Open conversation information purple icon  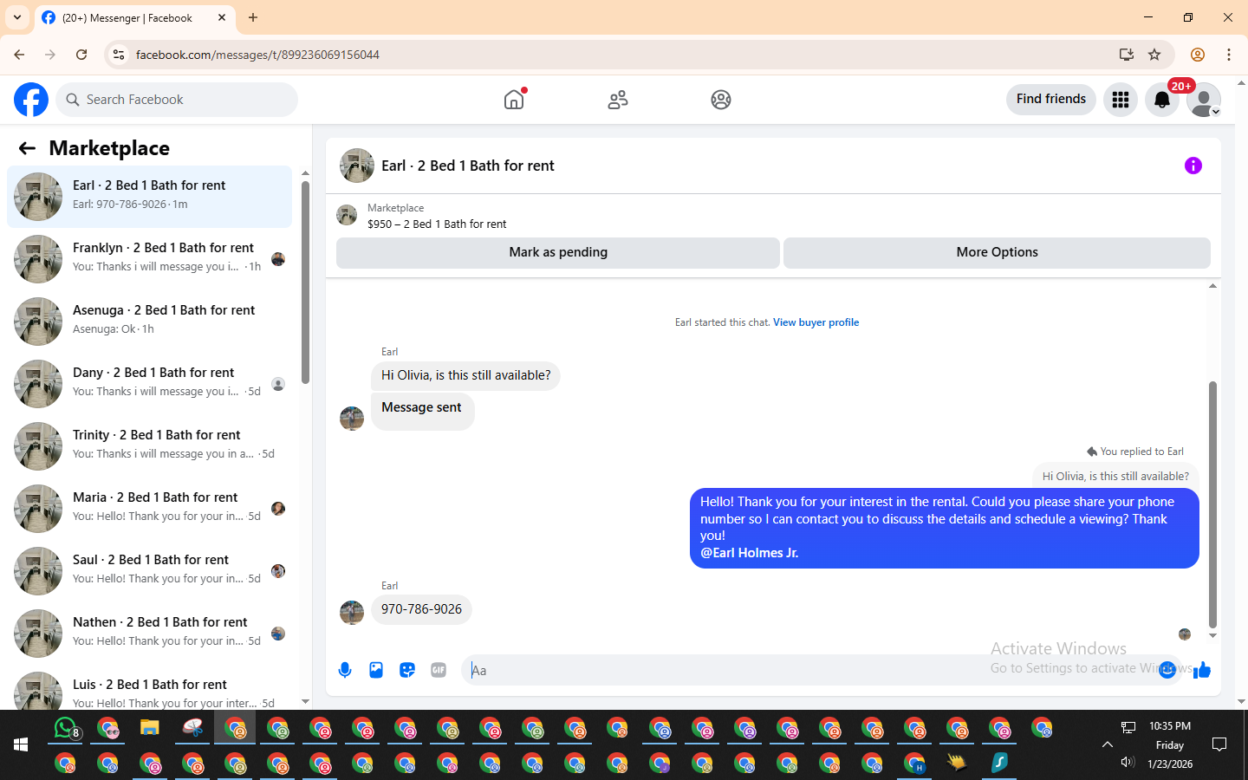tap(1193, 166)
